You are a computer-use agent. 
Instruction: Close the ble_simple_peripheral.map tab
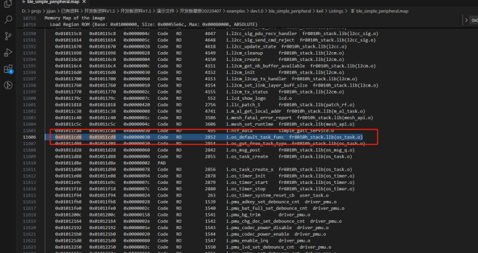click(x=84, y=2)
